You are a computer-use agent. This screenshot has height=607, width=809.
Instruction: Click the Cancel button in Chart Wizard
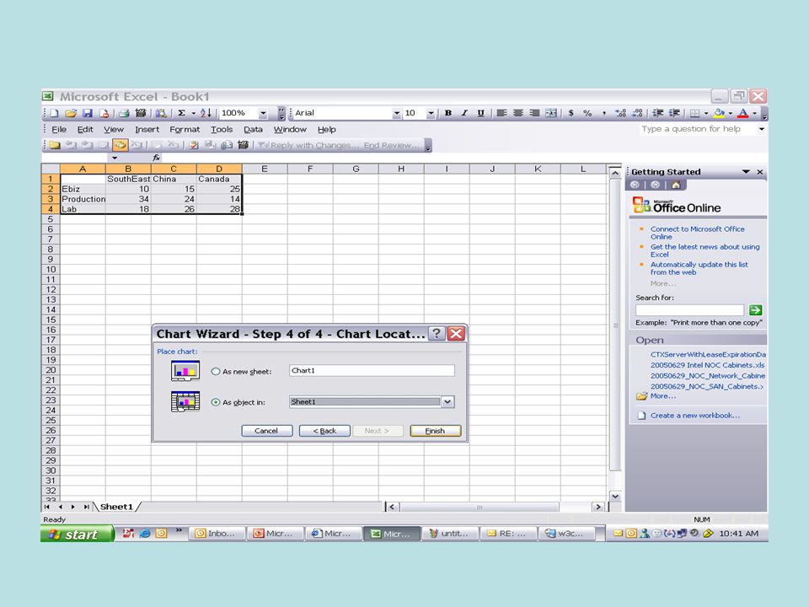pos(266,431)
